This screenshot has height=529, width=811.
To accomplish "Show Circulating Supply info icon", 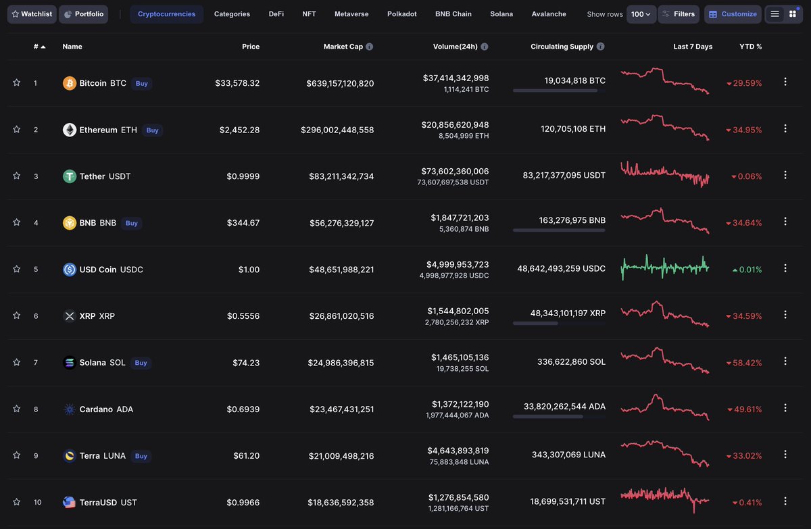I will click(601, 47).
